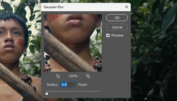Click inside the Radius value field
This screenshot has width=177, height=101.
68,85
